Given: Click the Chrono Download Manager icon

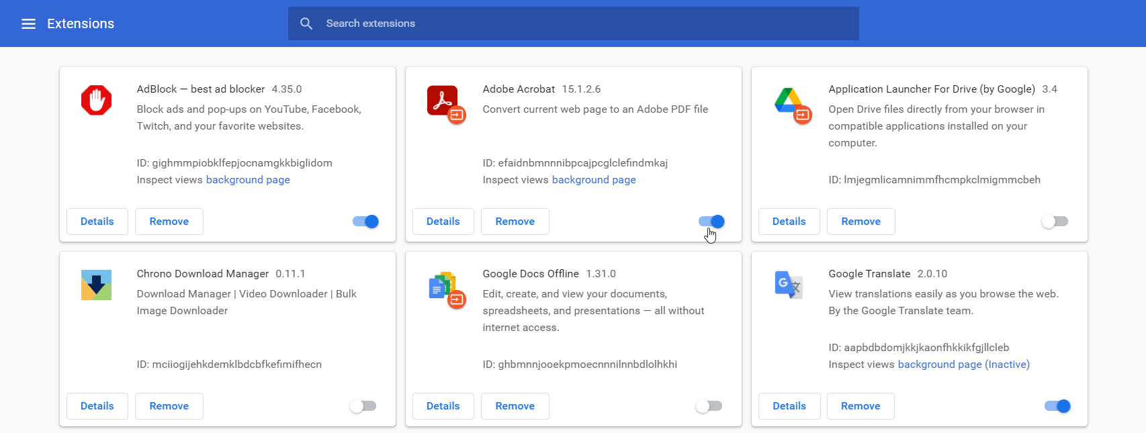Looking at the screenshot, I should tap(96, 285).
